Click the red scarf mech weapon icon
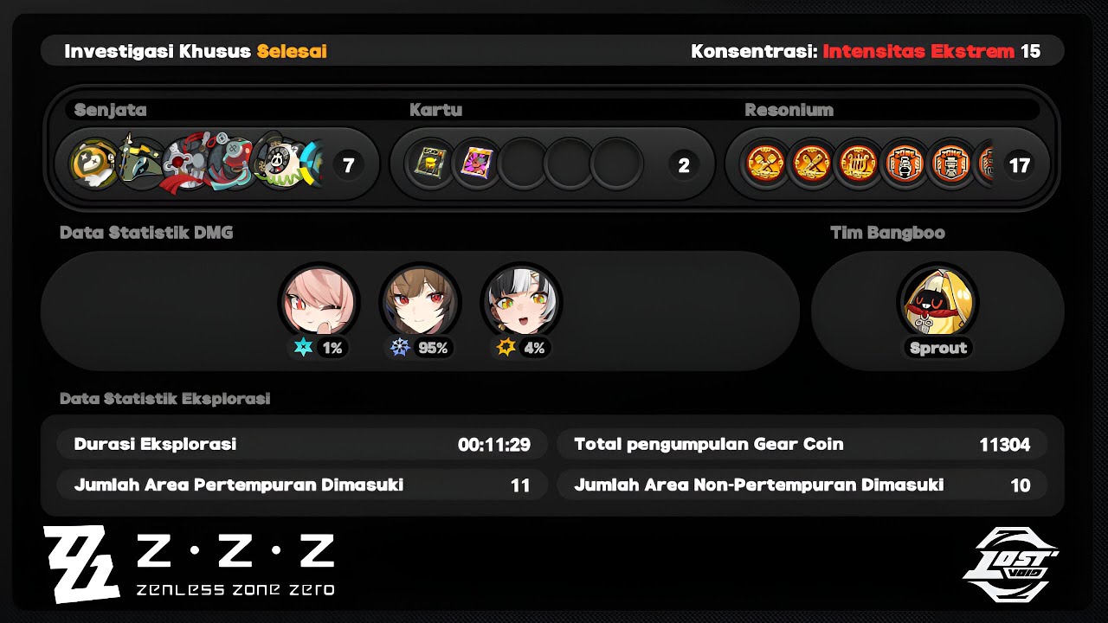1108x623 pixels. pyautogui.click(x=185, y=164)
